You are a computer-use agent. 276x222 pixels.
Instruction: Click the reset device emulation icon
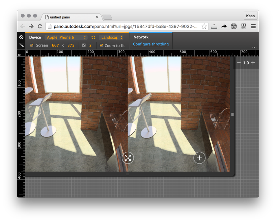(x=21, y=38)
